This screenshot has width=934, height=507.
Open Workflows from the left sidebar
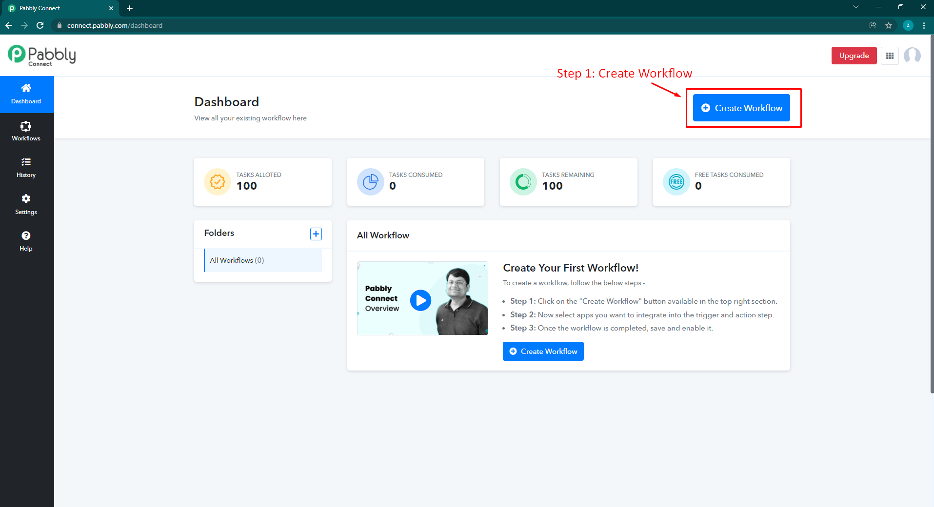click(26, 131)
